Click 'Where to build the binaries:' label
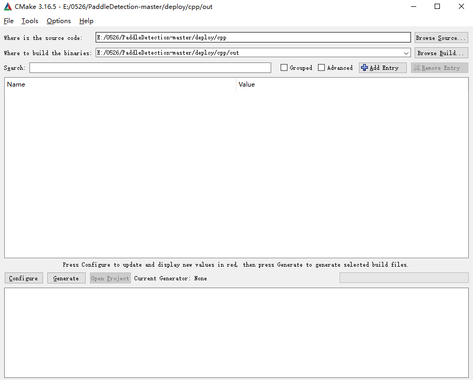Screen dimensions: 473x380 48,53
